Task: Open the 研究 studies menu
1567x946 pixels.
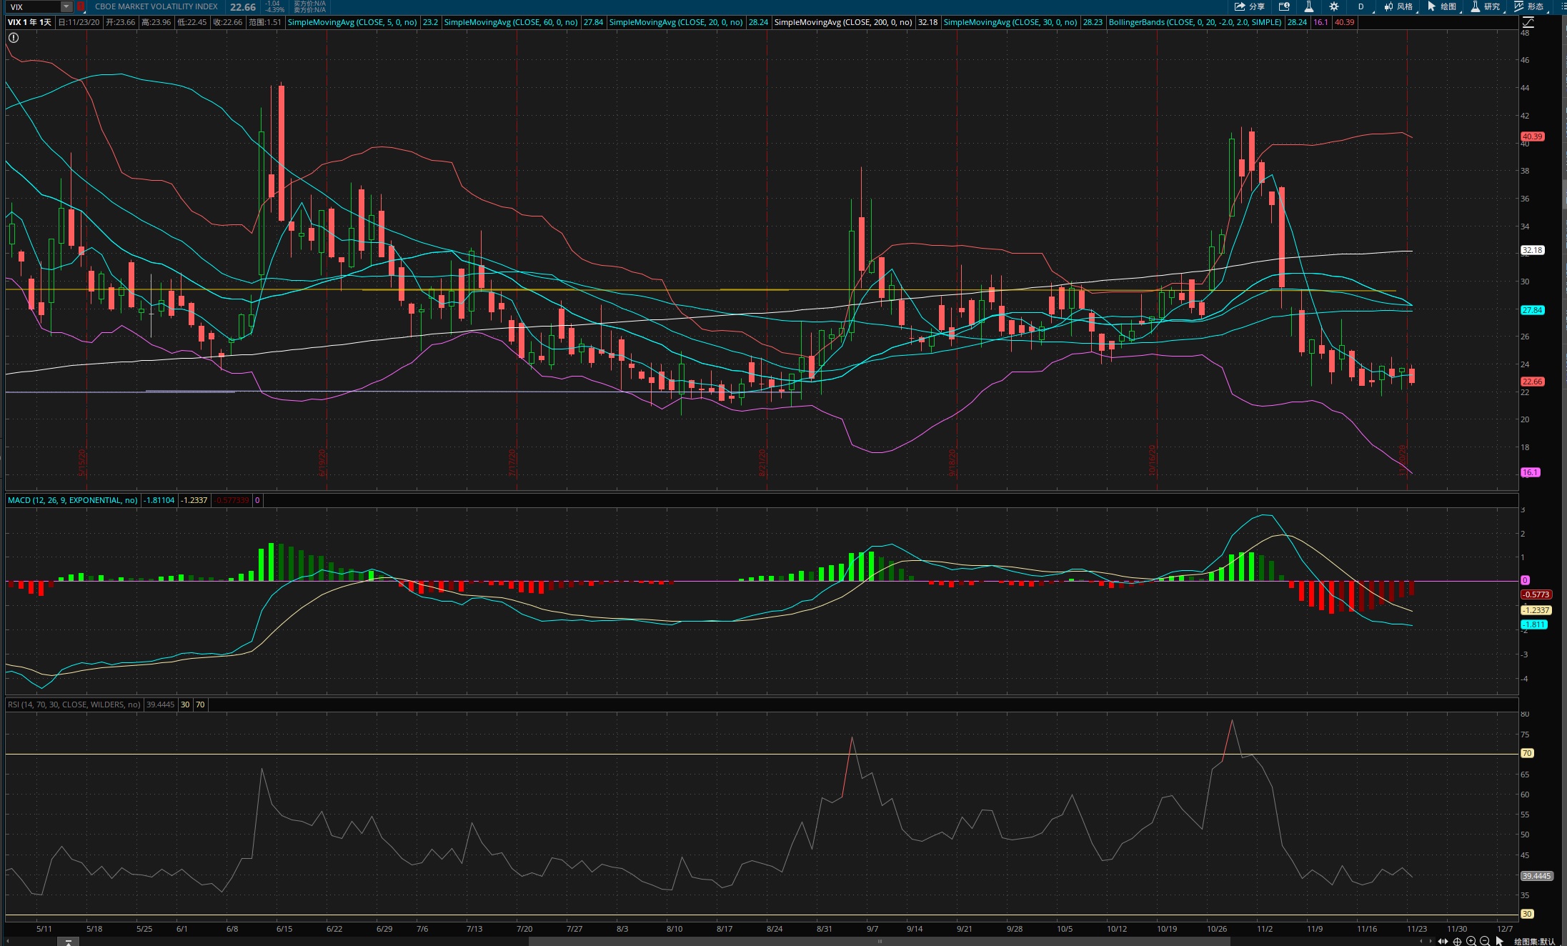Action: 1486,6
